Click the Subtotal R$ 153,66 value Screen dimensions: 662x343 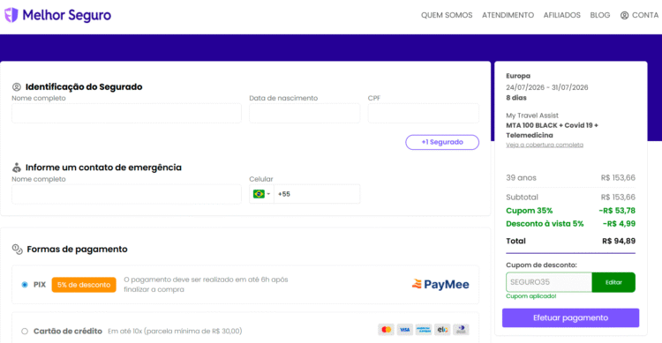point(618,197)
